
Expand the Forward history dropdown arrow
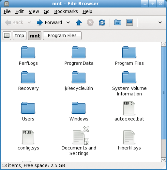(68, 22)
